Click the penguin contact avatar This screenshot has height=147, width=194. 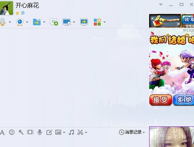click(7, 8)
